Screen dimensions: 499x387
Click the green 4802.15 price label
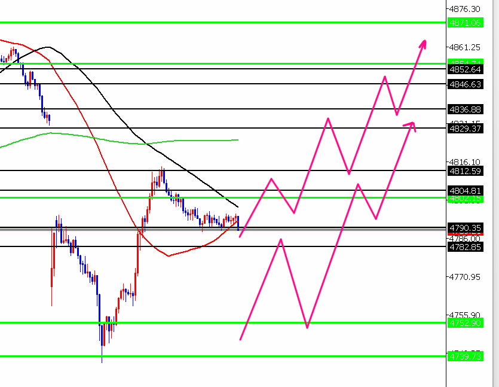465,199
